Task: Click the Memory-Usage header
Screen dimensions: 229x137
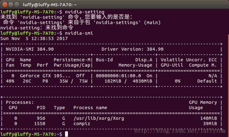Action: [x=135, y=65]
